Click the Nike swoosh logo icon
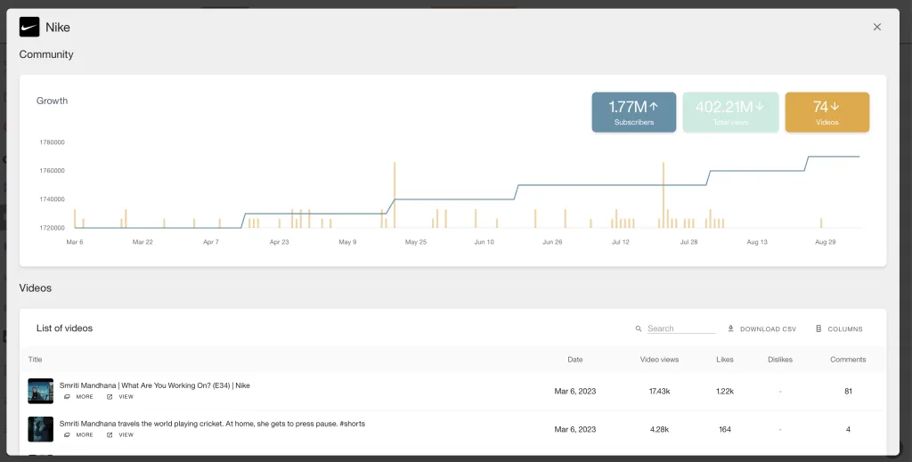Screen dimensions: 912x462 pyautogui.click(x=29, y=27)
